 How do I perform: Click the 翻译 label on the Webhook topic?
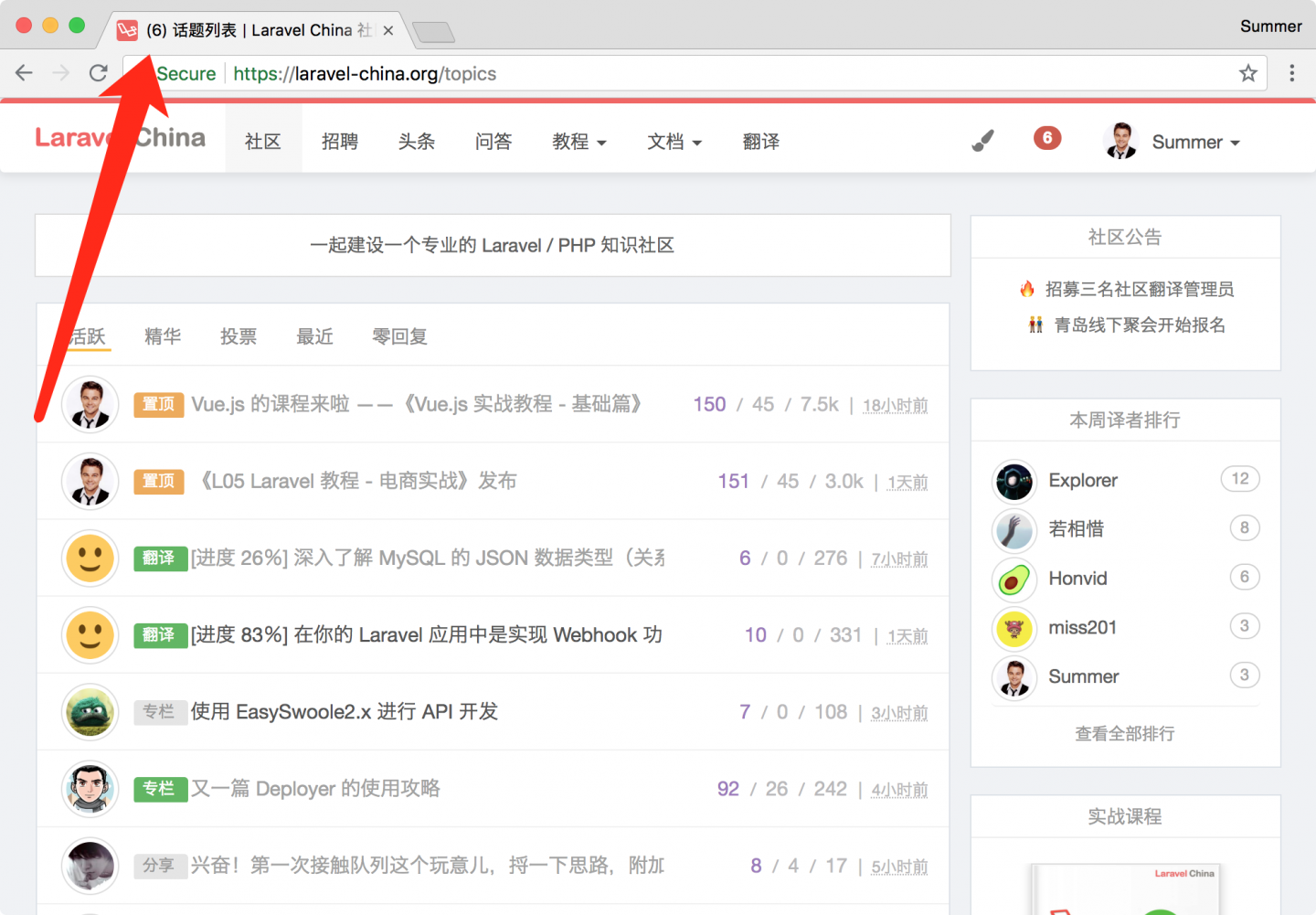pyautogui.click(x=161, y=634)
